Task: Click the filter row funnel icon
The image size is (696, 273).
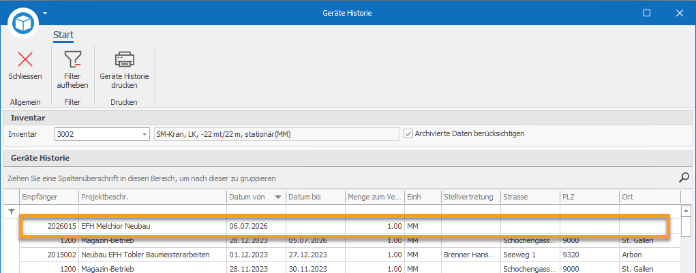Action: pos(12,212)
